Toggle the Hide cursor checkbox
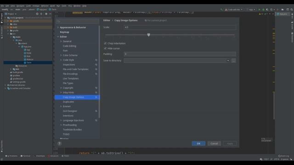The height and width of the screenshot is (165, 294). pyautogui.click(x=105, y=48)
